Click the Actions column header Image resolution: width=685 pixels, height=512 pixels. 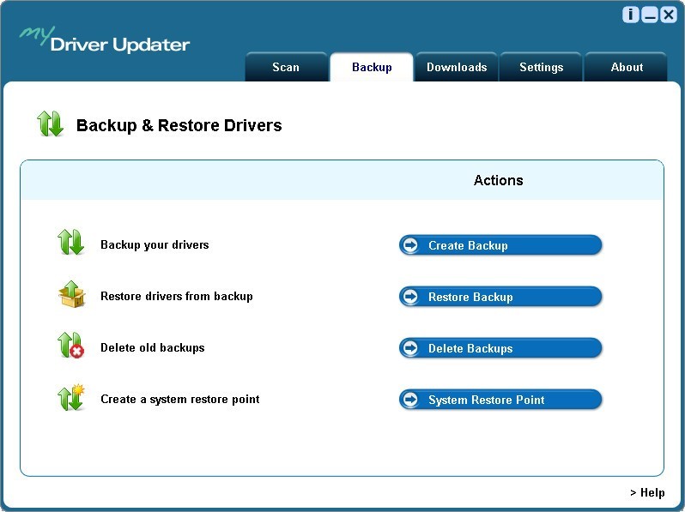coord(499,180)
